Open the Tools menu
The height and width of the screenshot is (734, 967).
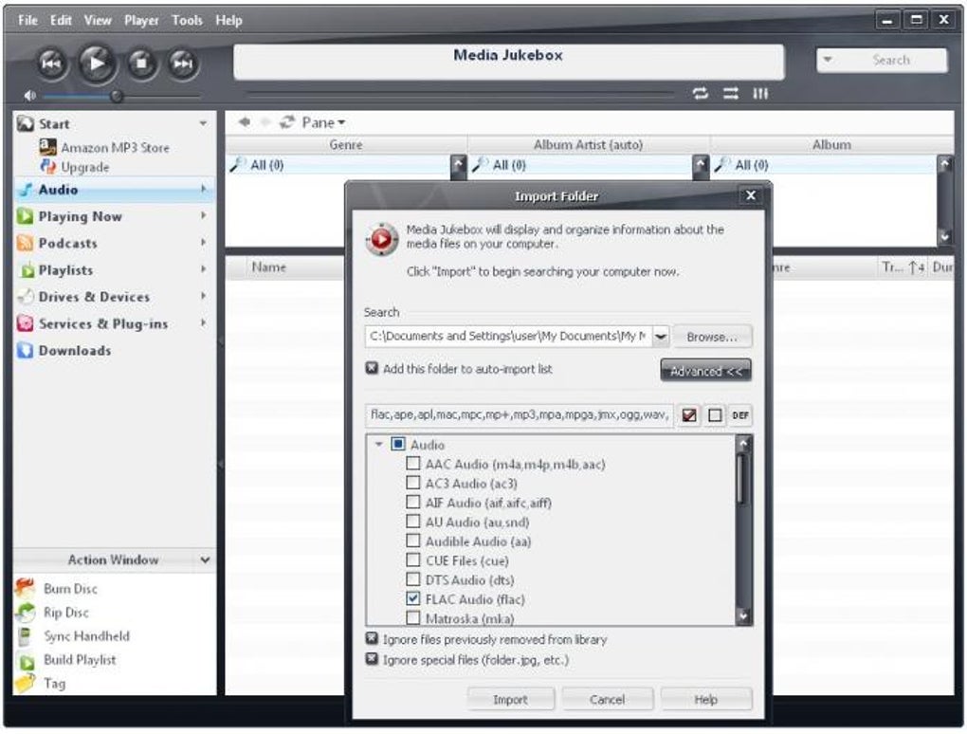[187, 20]
